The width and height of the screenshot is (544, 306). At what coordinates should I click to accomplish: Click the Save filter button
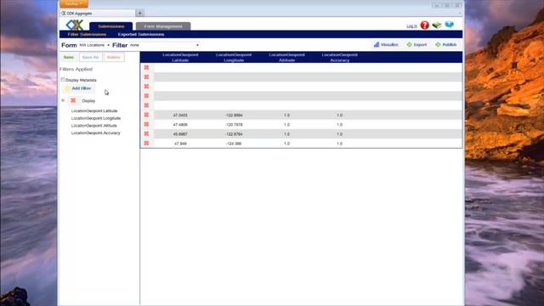pyautogui.click(x=69, y=57)
